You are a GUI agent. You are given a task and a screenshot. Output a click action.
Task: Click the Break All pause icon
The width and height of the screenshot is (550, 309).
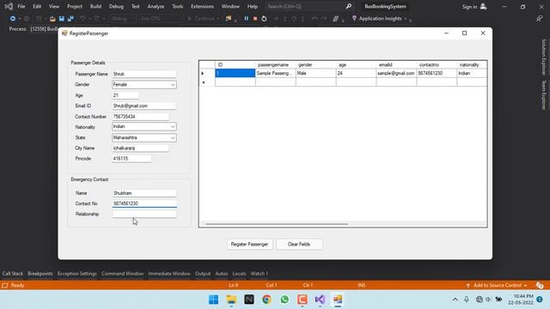click(247, 19)
